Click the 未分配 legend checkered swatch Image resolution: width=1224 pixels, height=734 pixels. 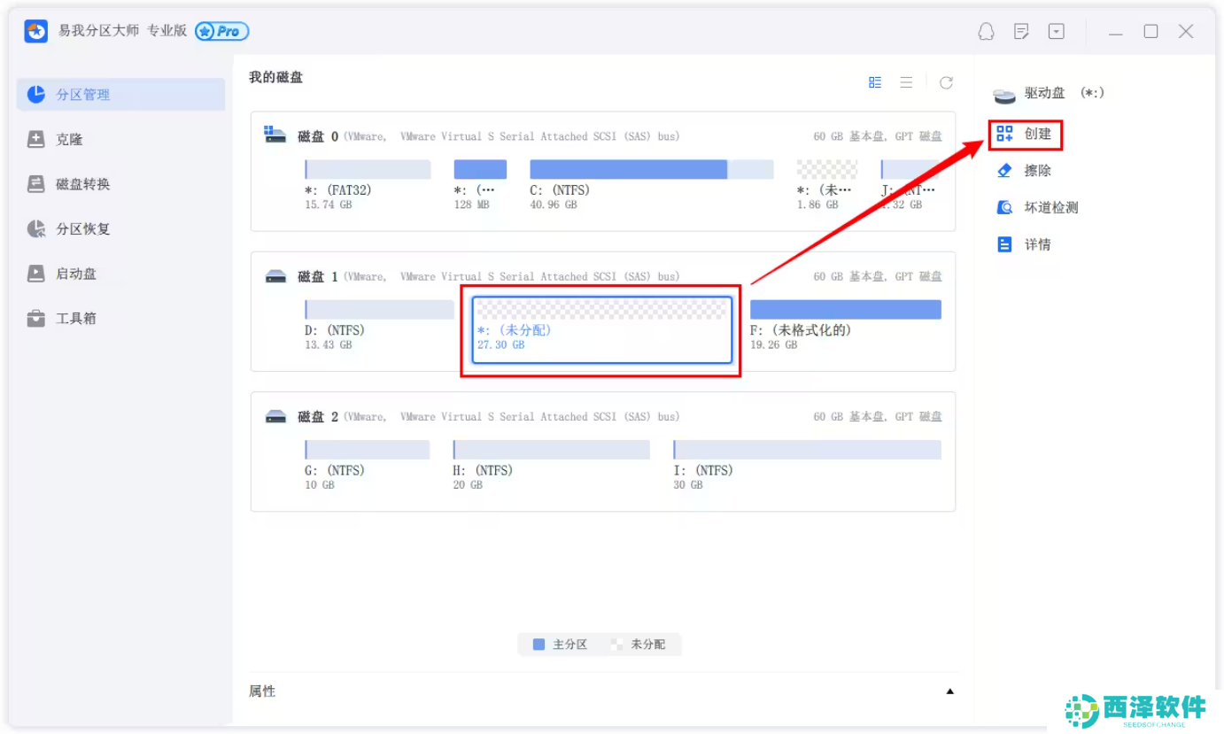(616, 645)
